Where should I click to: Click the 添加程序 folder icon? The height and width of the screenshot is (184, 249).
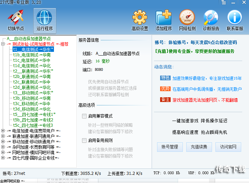[164, 17]
